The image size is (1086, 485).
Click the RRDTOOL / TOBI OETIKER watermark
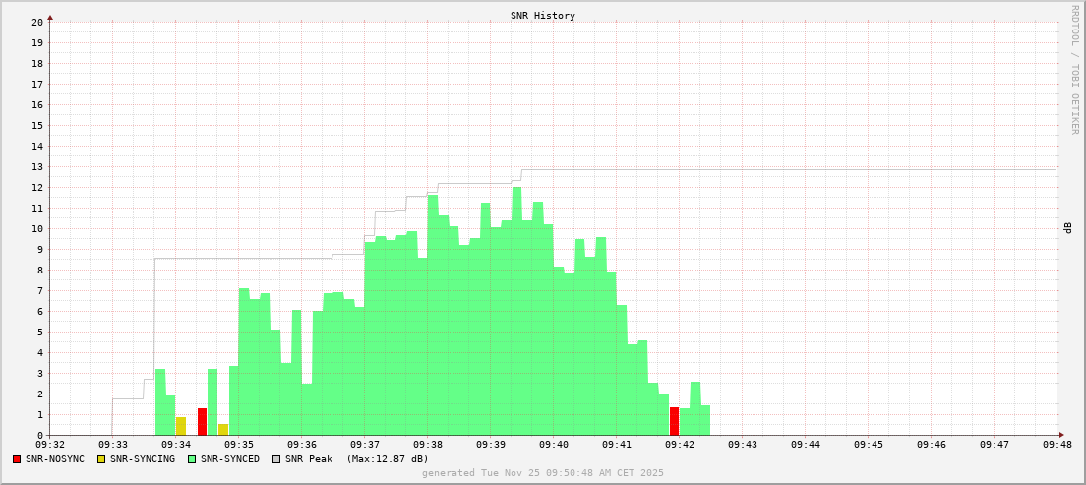click(1074, 69)
